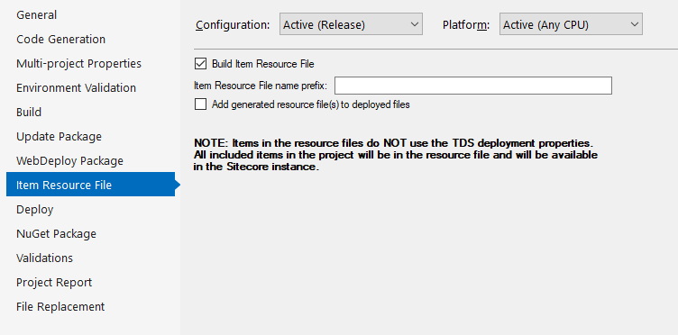Screen dimensions: 678x335
Task: Enable Add generated resource file(s) to deployed files
Action: [x=201, y=104]
